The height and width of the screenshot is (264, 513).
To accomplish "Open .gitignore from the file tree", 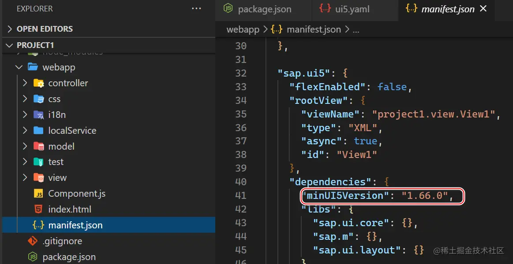I will coord(62,241).
